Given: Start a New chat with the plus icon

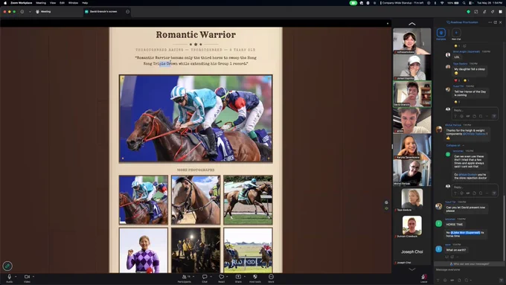Looking at the screenshot, I should [x=456, y=33].
